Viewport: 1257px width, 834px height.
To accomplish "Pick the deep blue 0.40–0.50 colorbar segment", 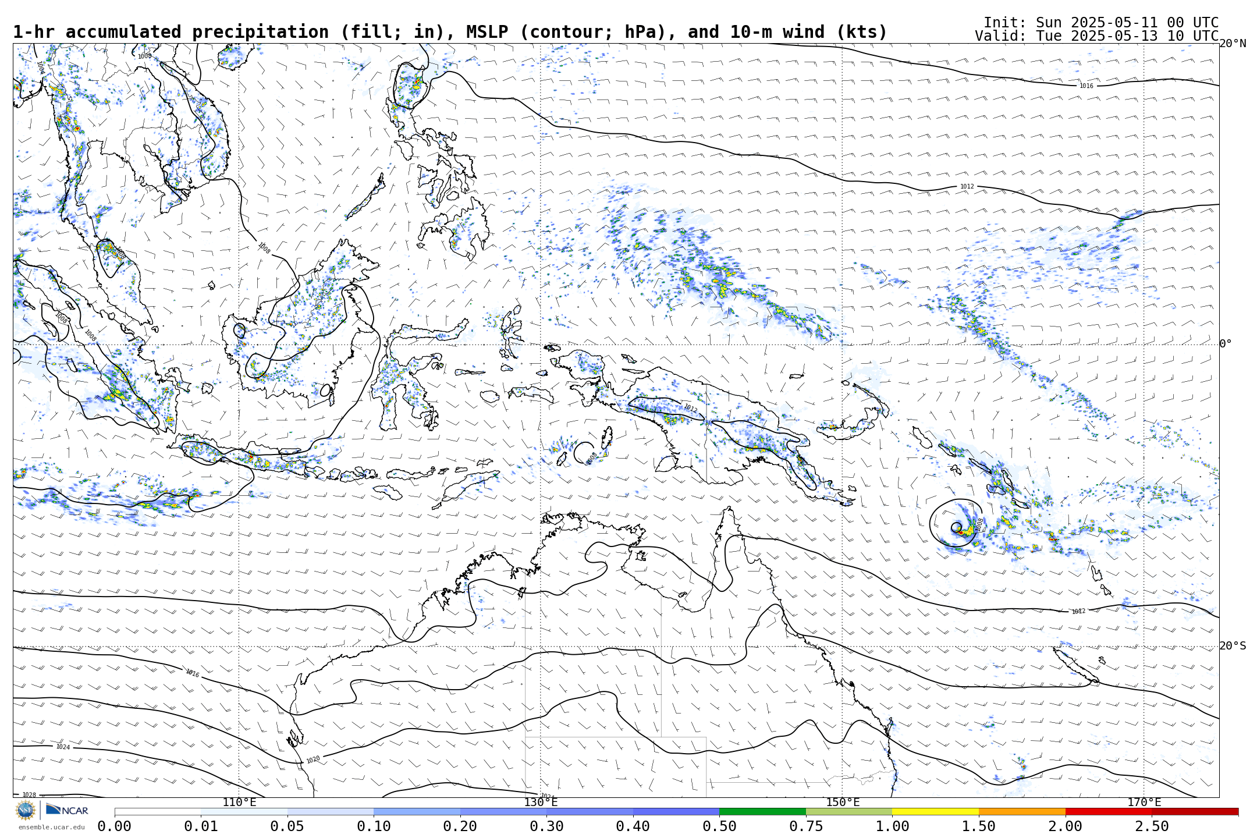I will click(676, 811).
